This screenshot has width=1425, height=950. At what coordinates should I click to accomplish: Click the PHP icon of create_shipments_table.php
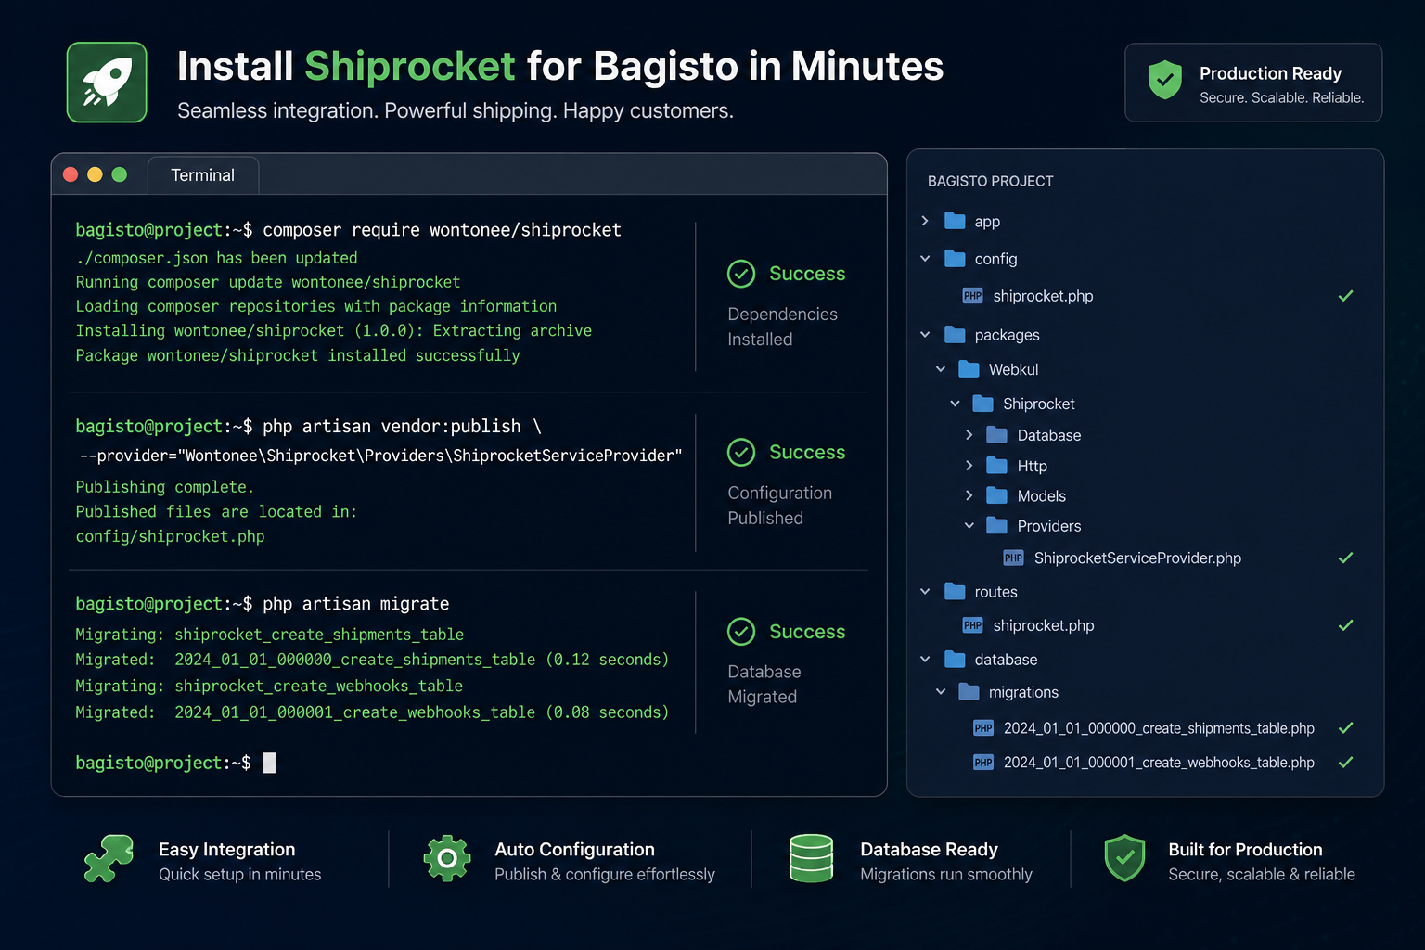(x=983, y=728)
